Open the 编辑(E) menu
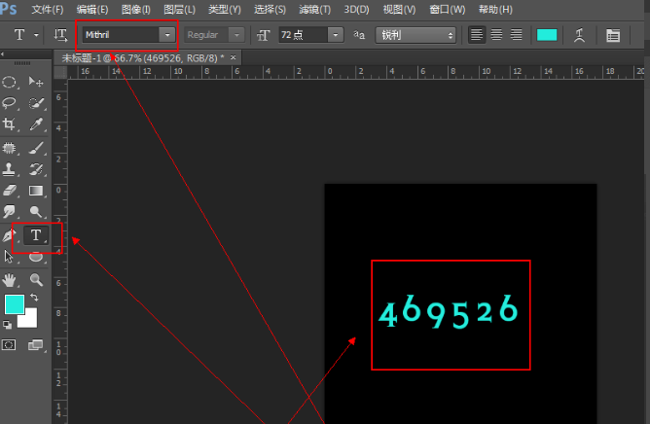 (92, 9)
